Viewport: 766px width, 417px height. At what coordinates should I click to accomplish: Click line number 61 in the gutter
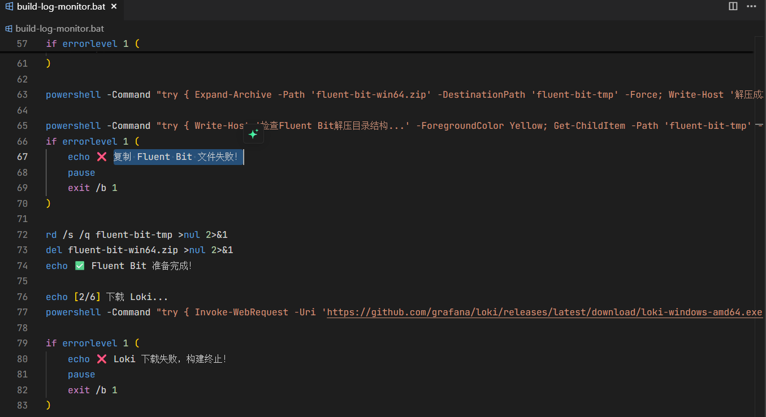point(22,63)
